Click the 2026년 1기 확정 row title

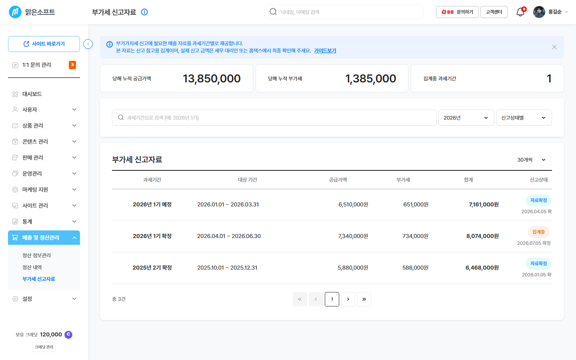152,236
